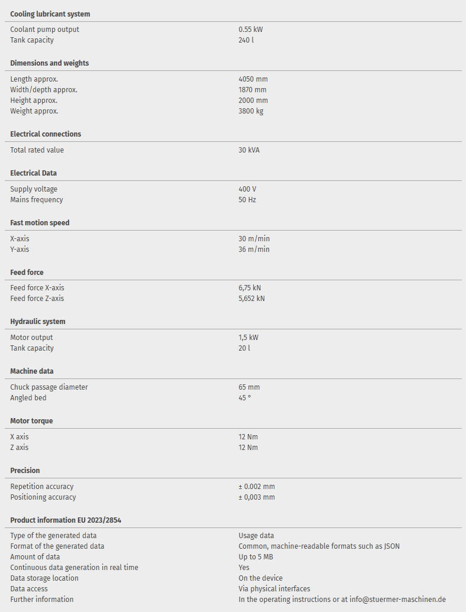Image resolution: width=466 pixels, height=612 pixels.
Task: Click the Motor torque section heading
Action: (31, 421)
